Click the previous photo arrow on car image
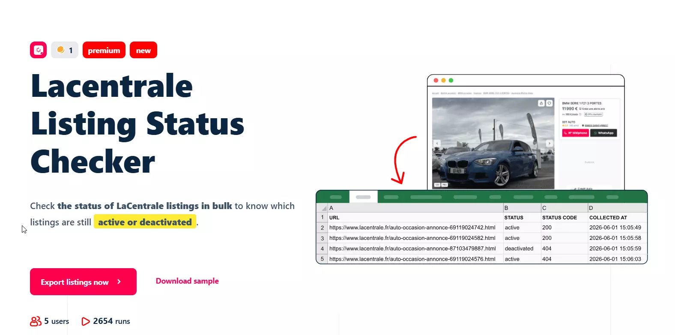 437,144
